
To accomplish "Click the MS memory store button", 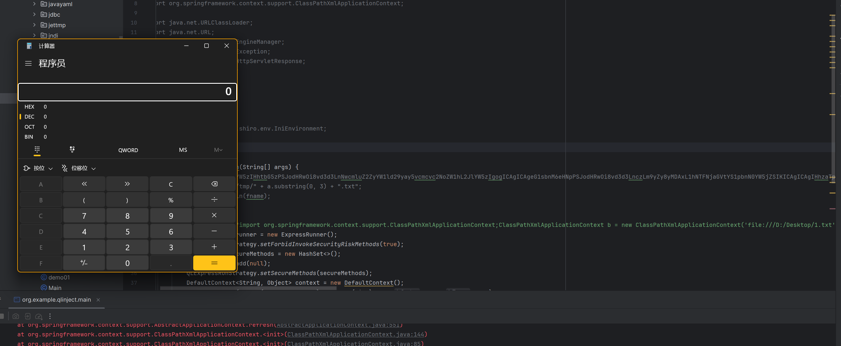I will click(183, 150).
